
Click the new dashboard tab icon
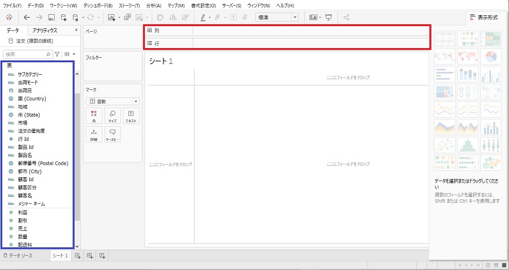click(90, 256)
